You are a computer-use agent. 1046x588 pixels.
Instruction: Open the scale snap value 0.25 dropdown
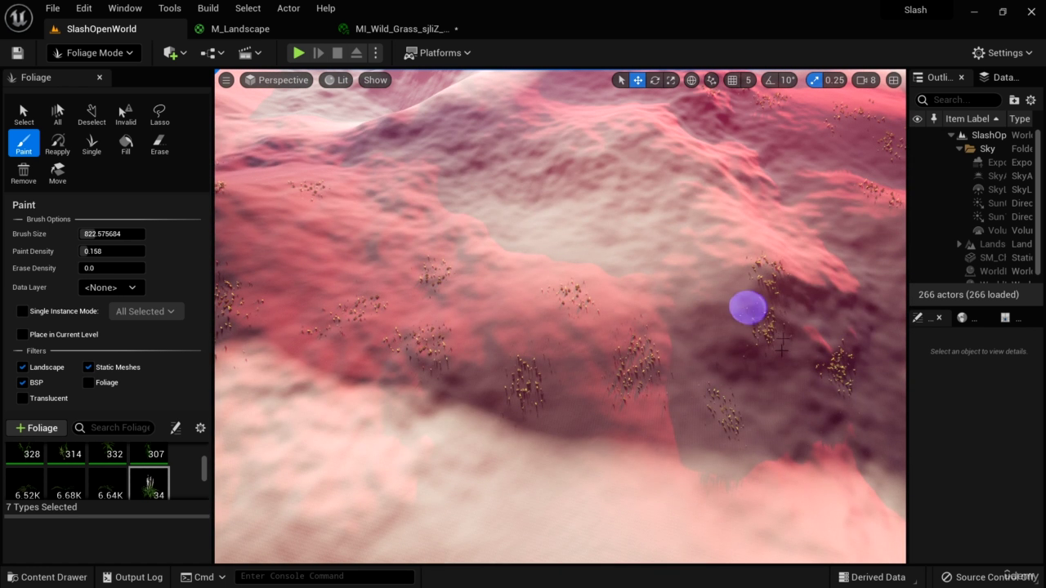pos(834,80)
